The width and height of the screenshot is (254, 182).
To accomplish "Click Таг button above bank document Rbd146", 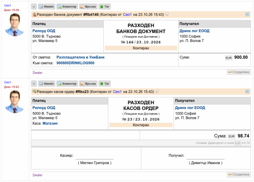I will pos(105,7).
